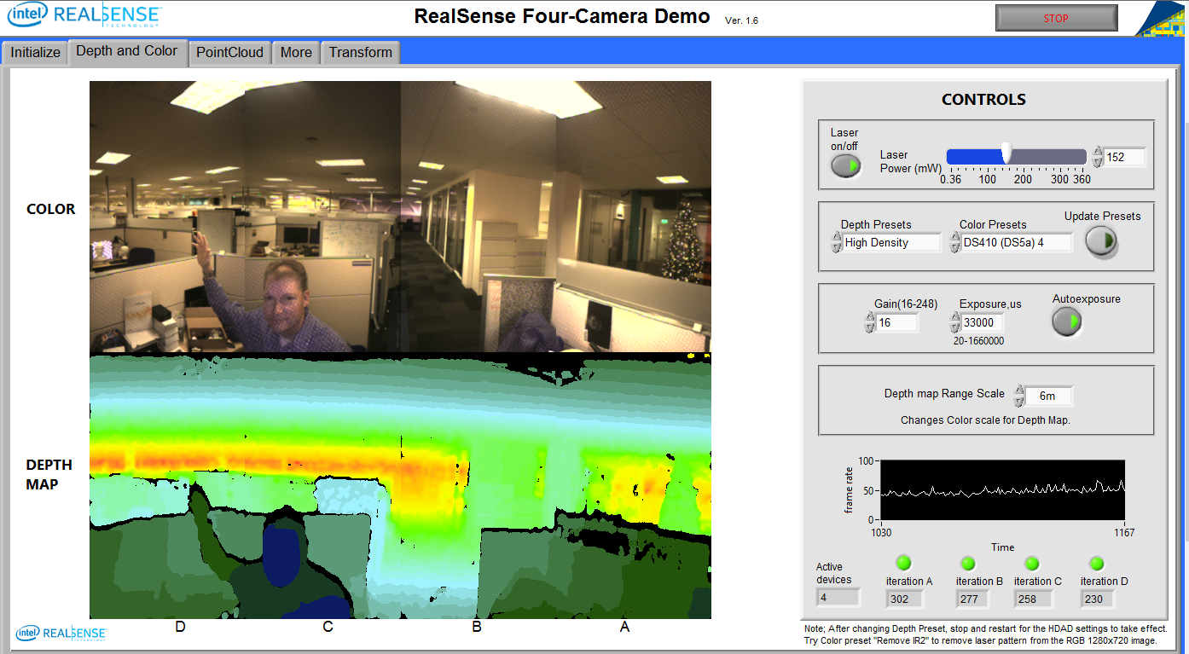Open the Transform tab

[x=360, y=52]
